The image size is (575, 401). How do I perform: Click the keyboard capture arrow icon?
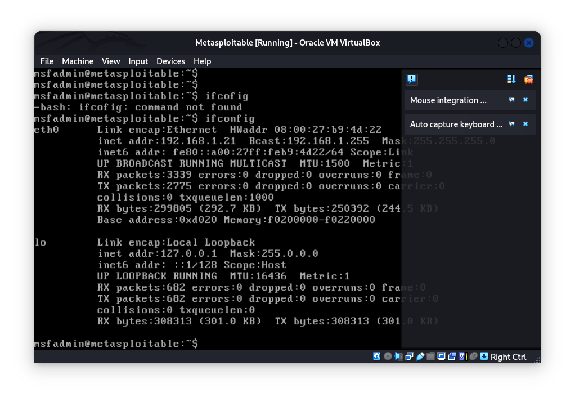point(484,356)
